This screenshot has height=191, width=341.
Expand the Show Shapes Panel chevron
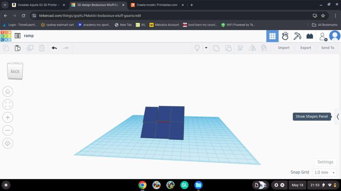338,117
